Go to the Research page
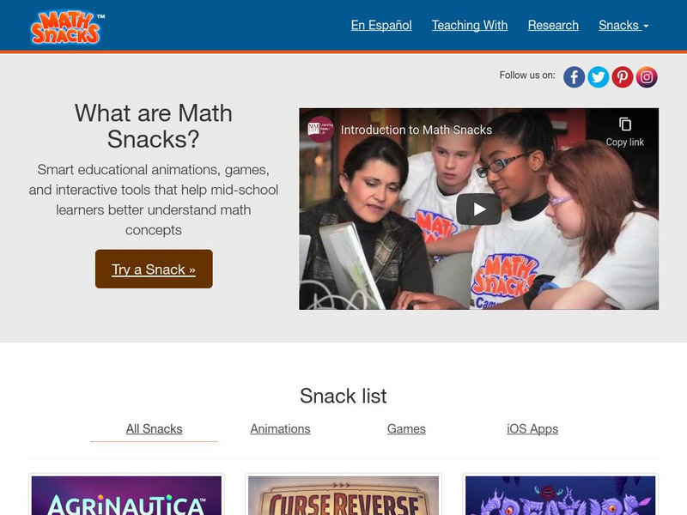The image size is (687, 515). coord(553,26)
